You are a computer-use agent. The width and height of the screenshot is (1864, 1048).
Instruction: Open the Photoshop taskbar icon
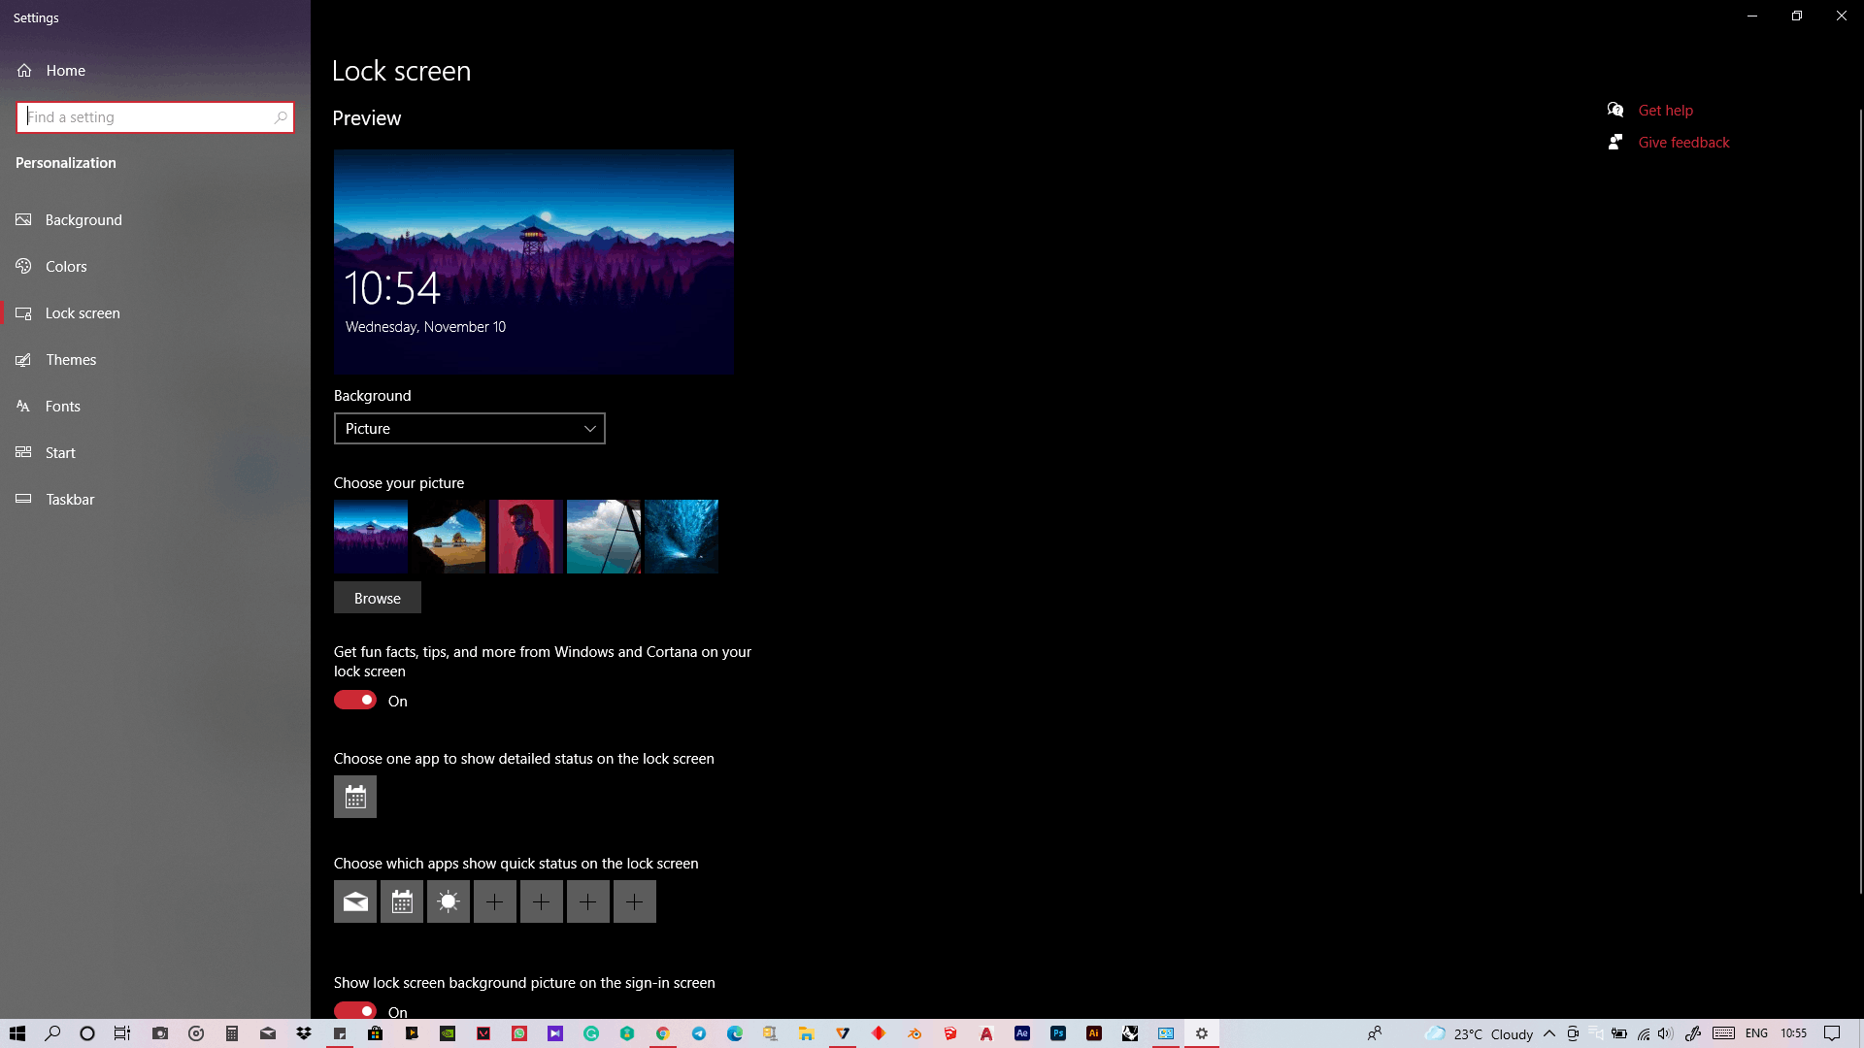[x=1058, y=1033]
